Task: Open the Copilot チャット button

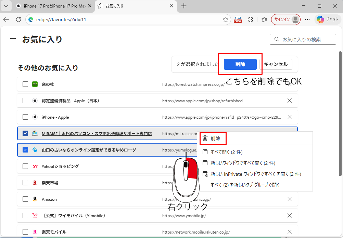Action: 327,19
